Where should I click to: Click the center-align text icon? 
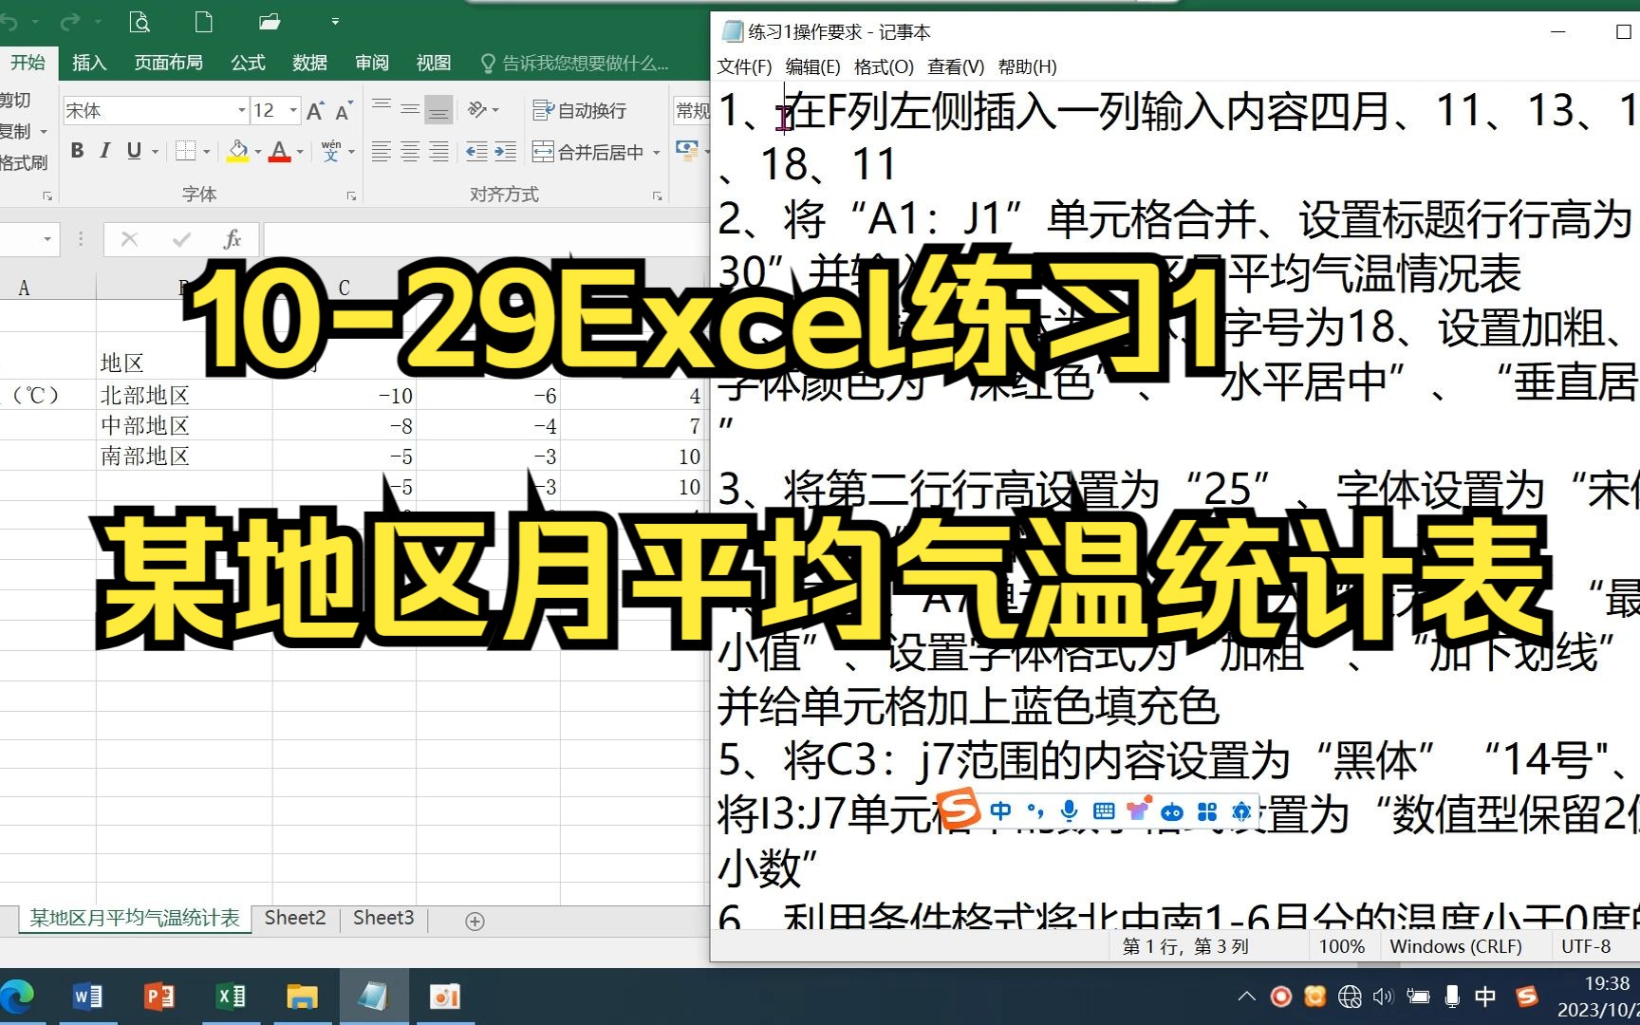(x=410, y=150)
